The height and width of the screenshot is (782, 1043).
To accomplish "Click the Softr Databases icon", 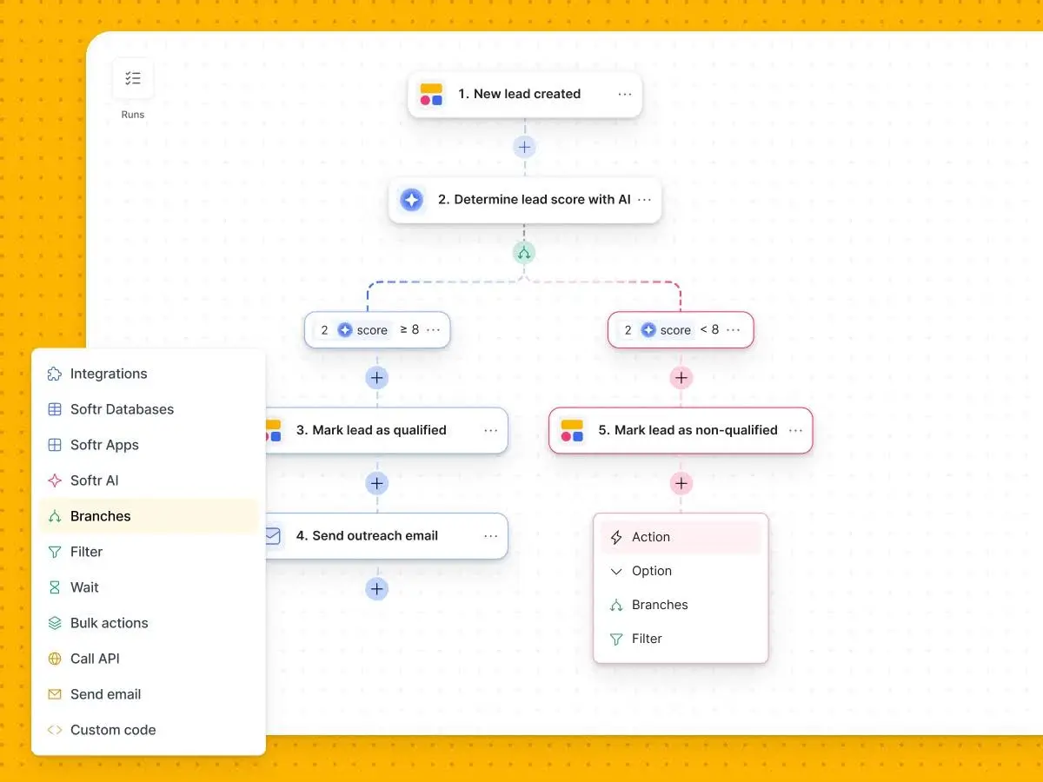I will pos(53,409).
